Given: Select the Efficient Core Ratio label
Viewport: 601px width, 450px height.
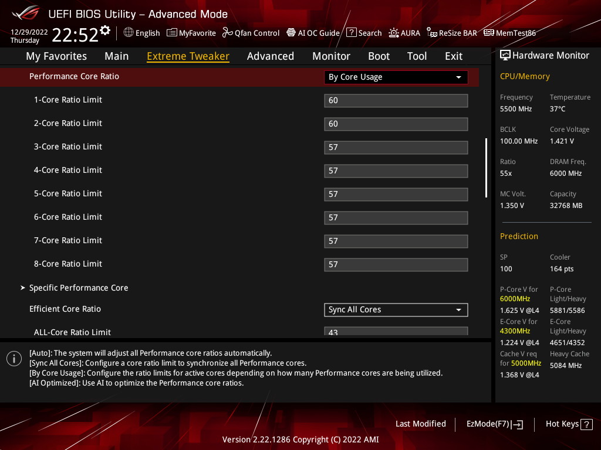Looking at the screenshot, I should click(x=65, y=309).
